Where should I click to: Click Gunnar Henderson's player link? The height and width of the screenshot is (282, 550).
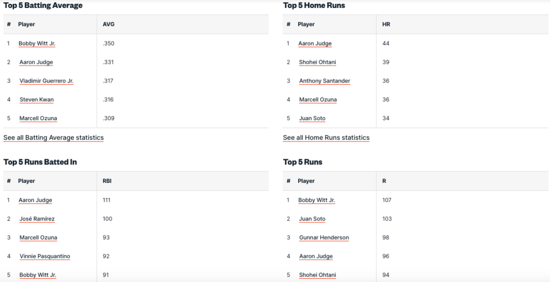click(x=324, y=238)
